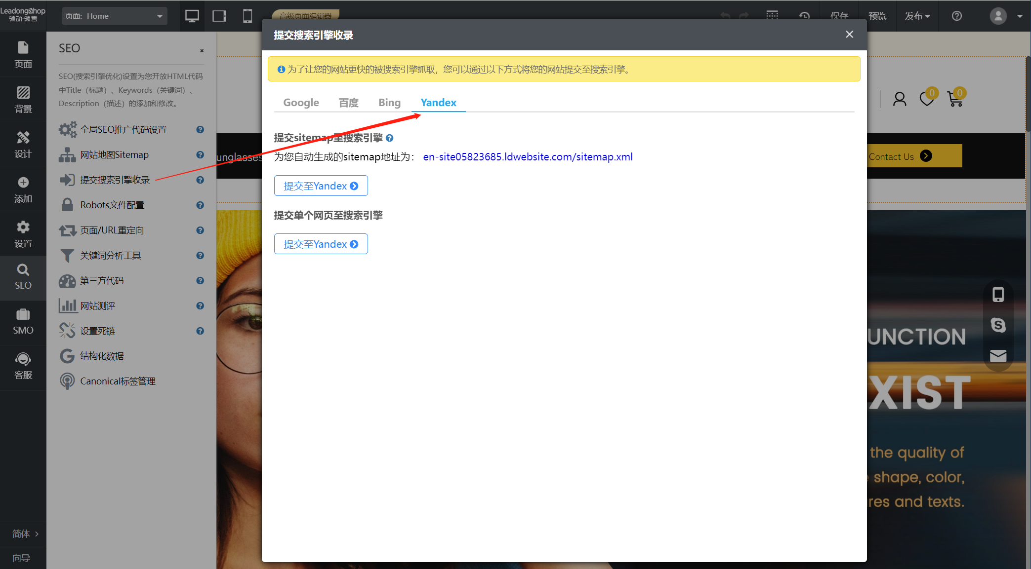Open Robots文件配置 in SEO list
This screenshot has width=1031, height=569.
(112, 205)
